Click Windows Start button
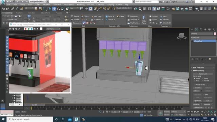This screenshot has height=122, width=217. click(x=3, y=119)
